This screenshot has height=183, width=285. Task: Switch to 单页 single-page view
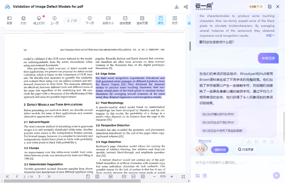161,20
